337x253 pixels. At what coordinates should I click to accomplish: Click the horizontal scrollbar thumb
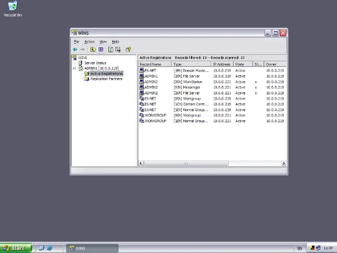point(186,163)
